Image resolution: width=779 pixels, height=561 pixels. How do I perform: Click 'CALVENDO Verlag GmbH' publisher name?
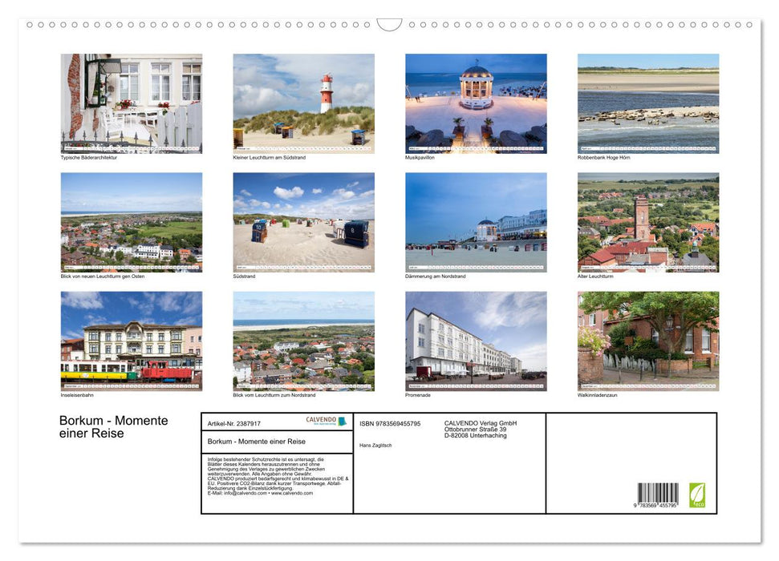(481, 423)
